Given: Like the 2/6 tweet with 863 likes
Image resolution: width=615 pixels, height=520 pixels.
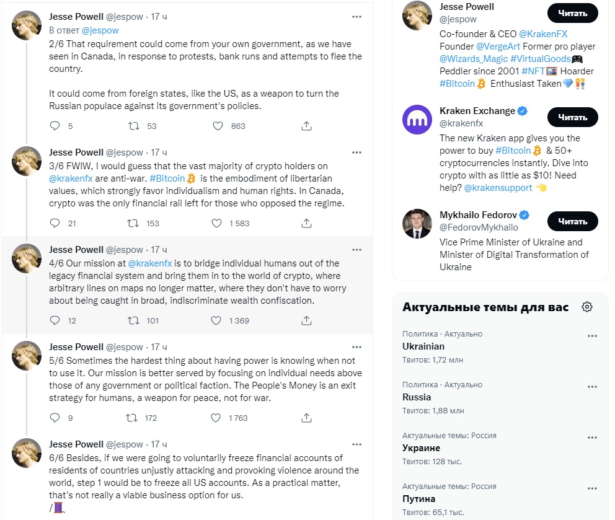Looking at the screenshot, I should pos(218,126).
